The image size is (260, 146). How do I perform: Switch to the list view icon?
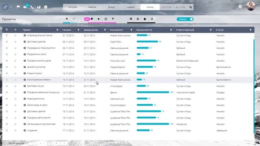[x=131, y=19]
